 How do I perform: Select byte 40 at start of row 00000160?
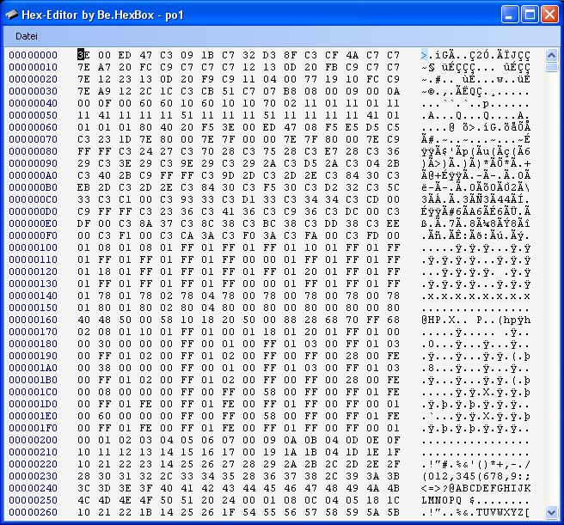click(x=83, y=320)
